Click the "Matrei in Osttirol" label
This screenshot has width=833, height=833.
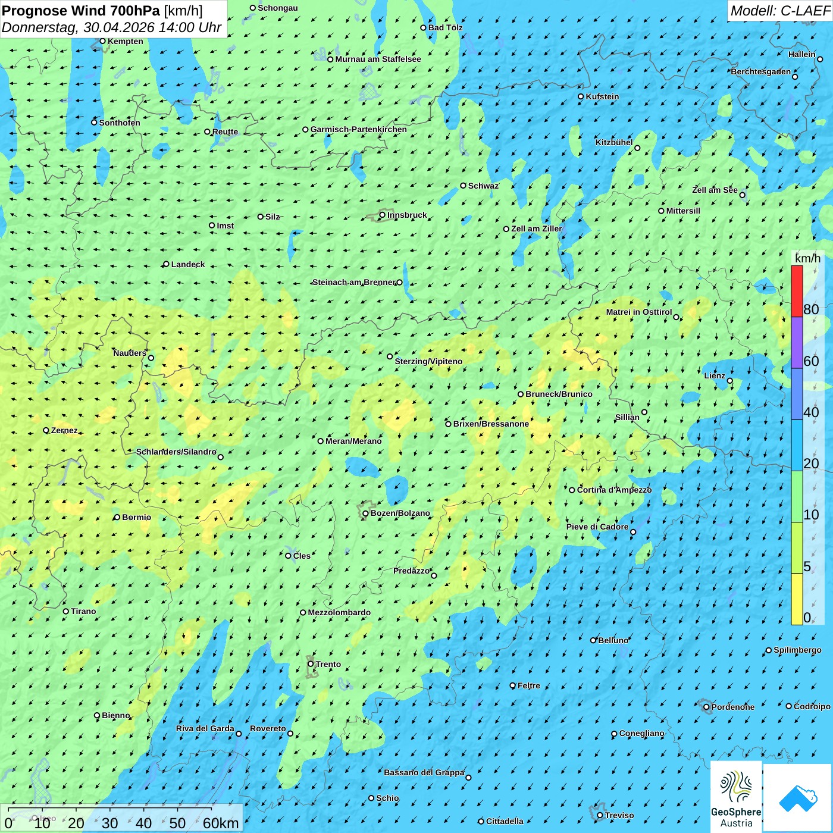tap(639, 312)
